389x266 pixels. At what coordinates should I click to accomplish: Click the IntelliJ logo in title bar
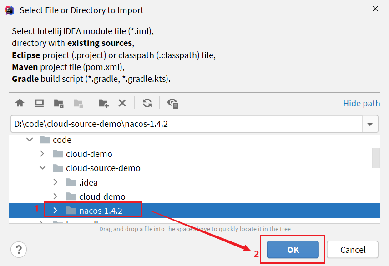coord(9,10)
